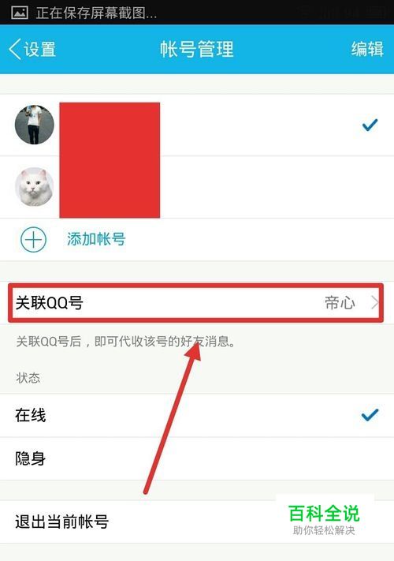Select 在线 online status
Image resolution: width=394 pixels, height=561 pixels.
[x=197, y=415]
